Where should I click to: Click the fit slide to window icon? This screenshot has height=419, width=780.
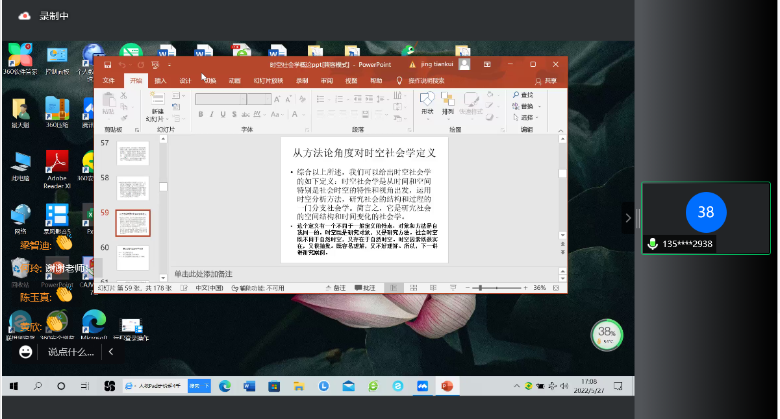point(556,288)
